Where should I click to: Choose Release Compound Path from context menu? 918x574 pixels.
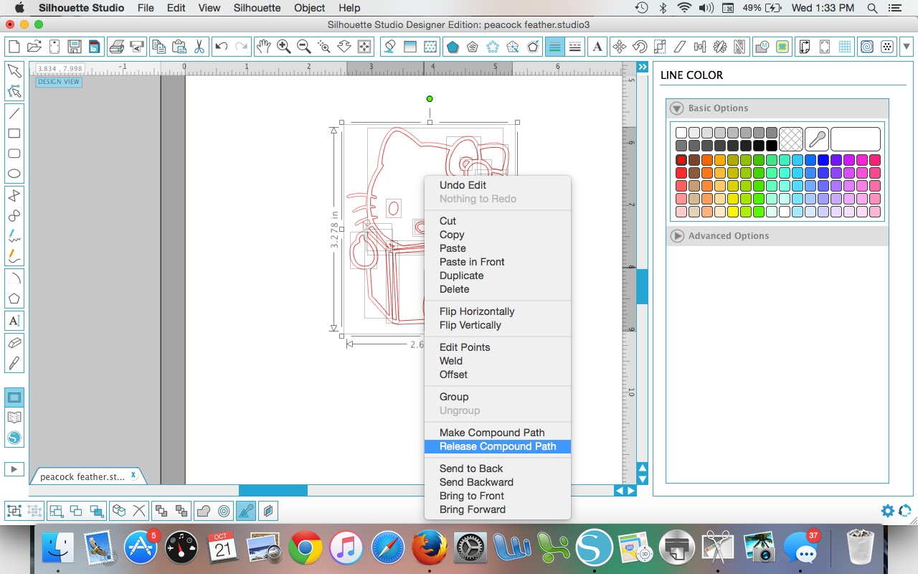click(498, 446)
